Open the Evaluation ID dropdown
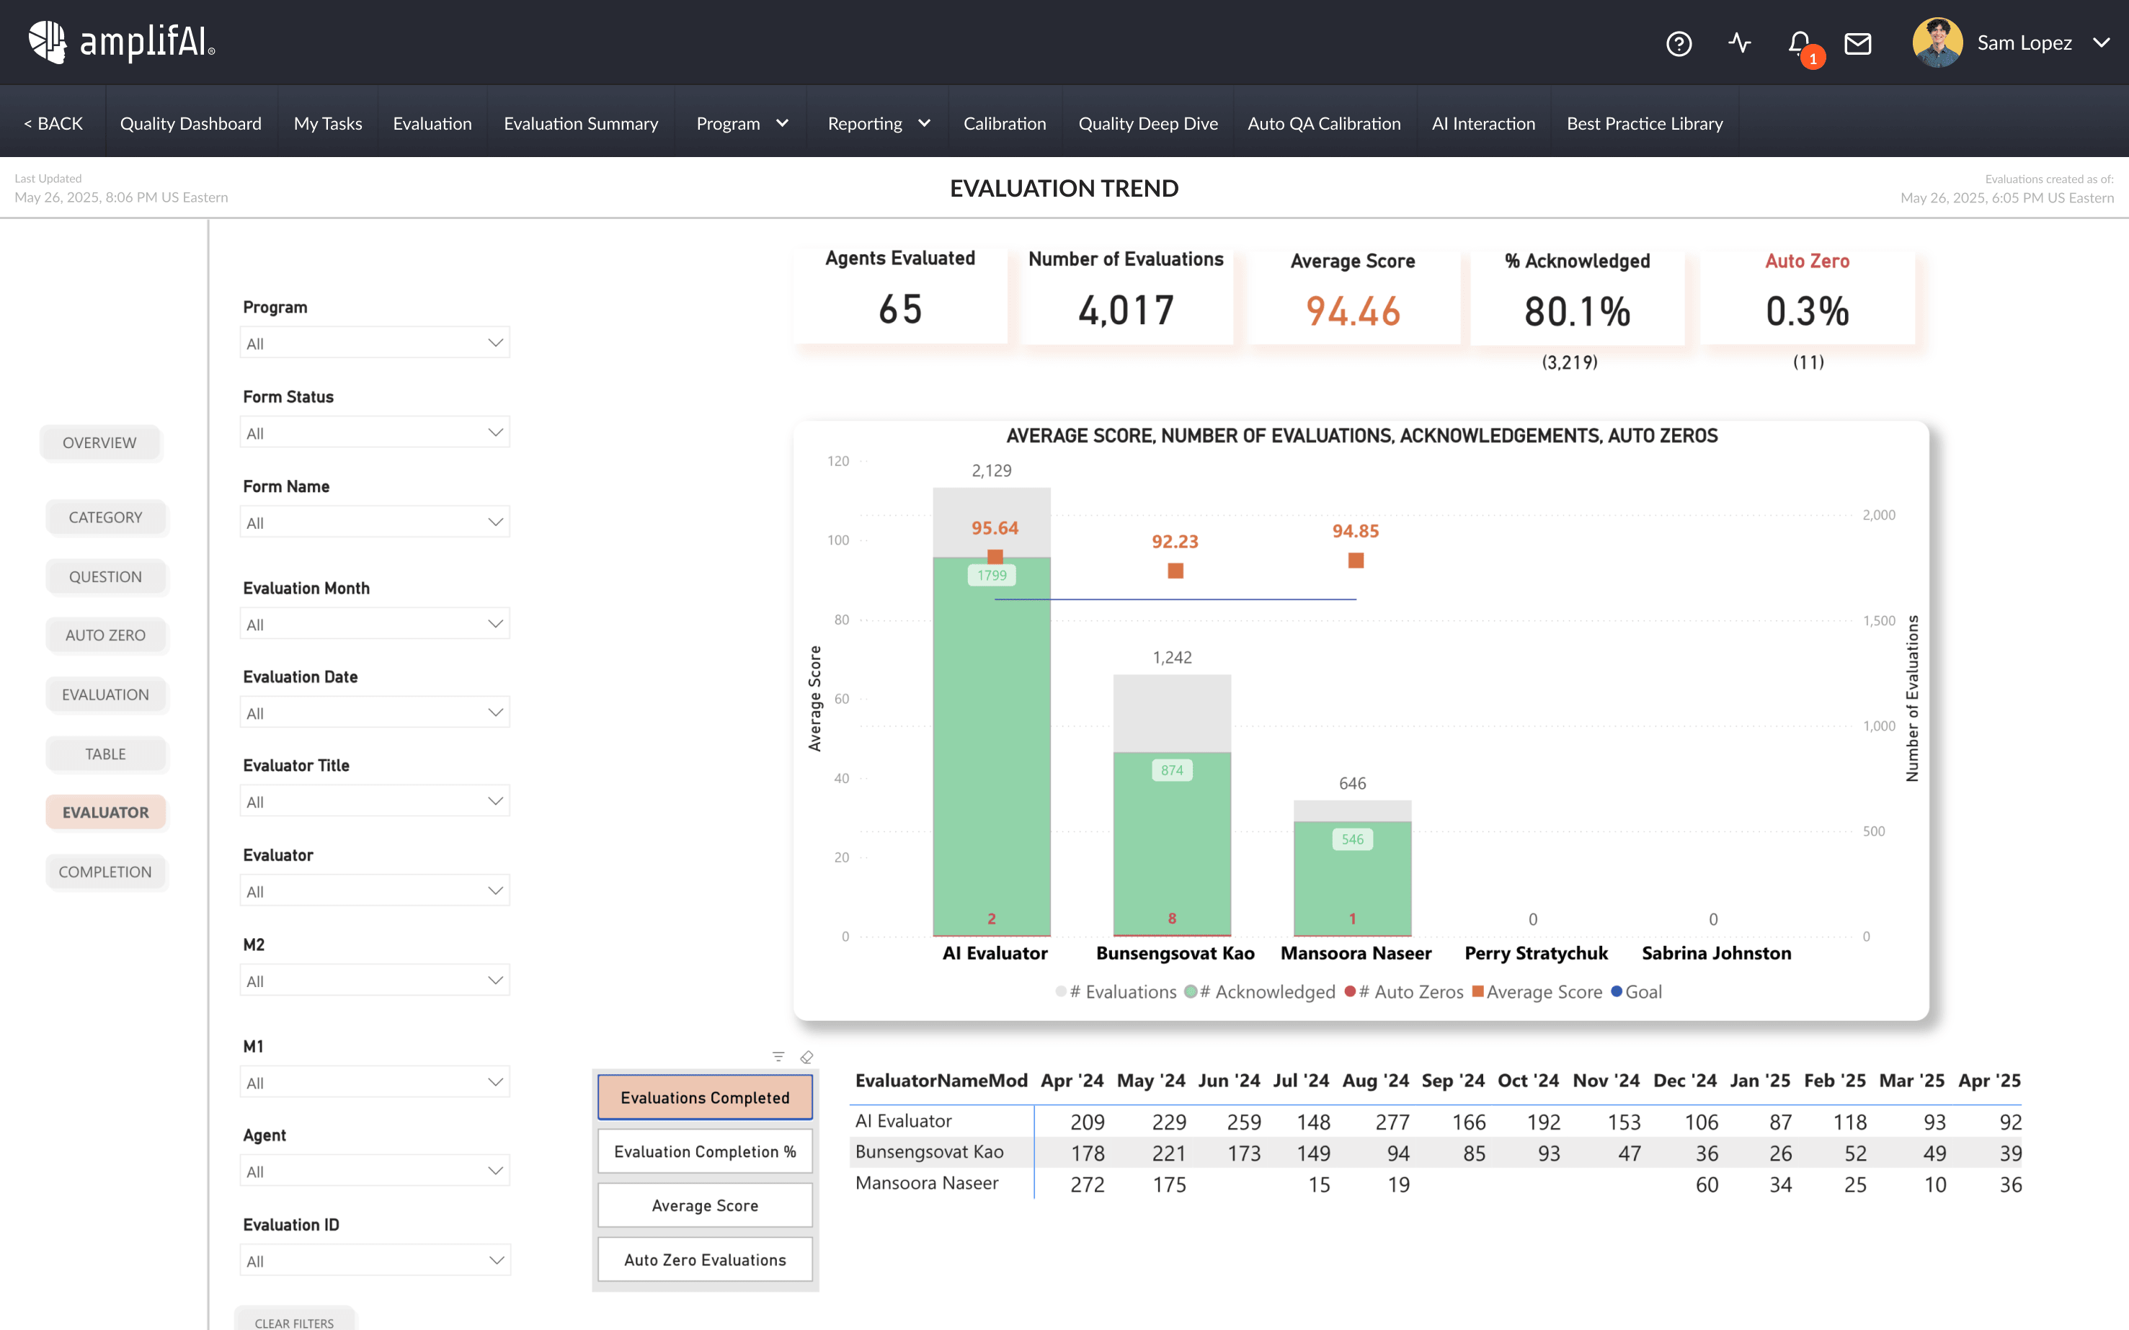 tap(375, 1259)
